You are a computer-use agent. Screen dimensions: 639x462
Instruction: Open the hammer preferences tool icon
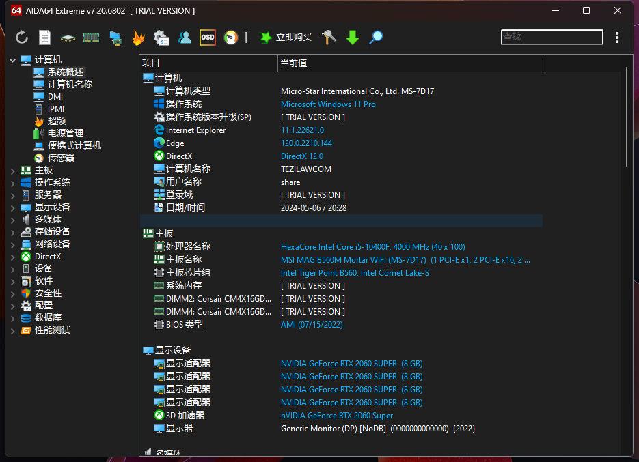[x=329, y=38]
